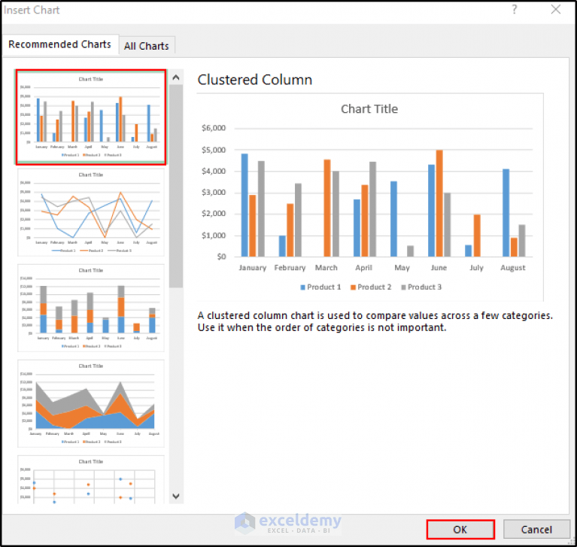Choose the line chart thumbnail
The height and width of the screenshot is (547, 577).
click(x=91, y=212)
